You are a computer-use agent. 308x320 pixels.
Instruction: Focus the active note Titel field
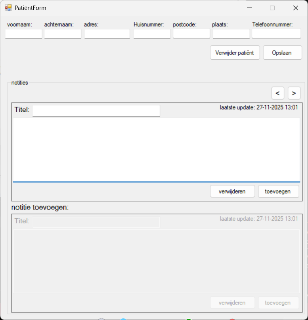[96, 111]
